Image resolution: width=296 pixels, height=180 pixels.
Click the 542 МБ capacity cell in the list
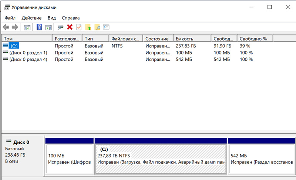[x=184, y=59]
